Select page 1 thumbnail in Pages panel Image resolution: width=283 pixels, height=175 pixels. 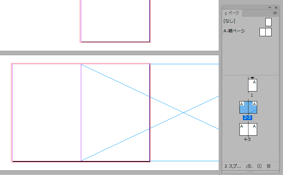(x=253, y=85)
